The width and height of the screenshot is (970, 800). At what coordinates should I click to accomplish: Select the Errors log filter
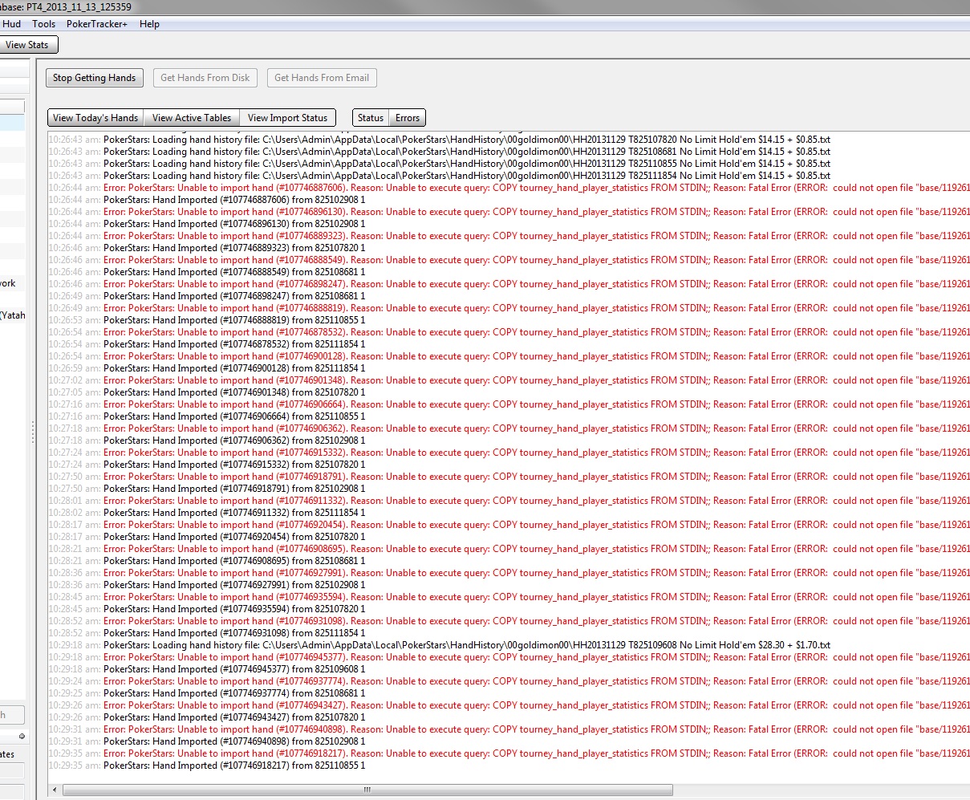[408, 118]
